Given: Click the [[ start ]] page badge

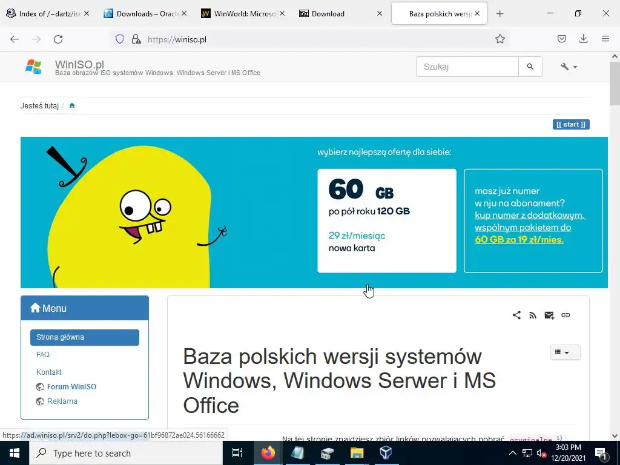Looking at the screenshot, I should coord(571,125).
